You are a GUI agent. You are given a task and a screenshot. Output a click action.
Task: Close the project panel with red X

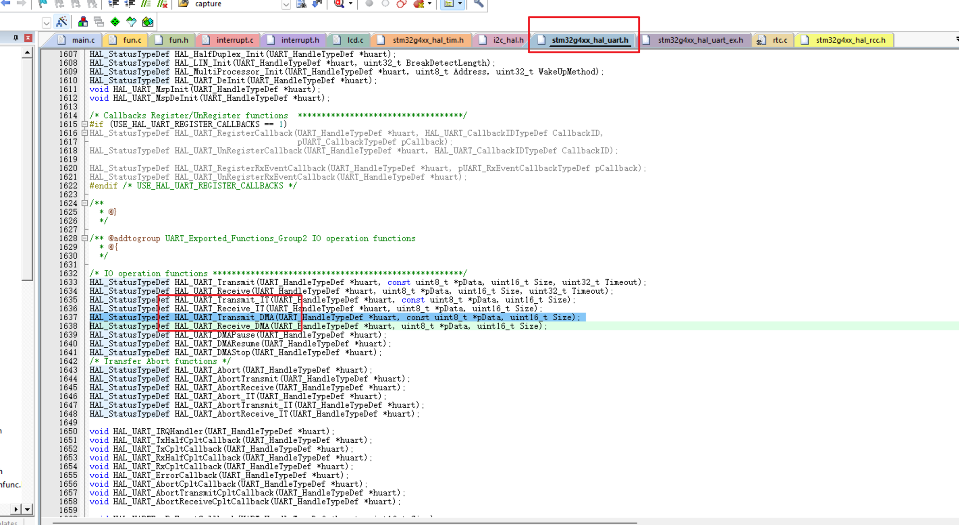[x=28, y=38]
